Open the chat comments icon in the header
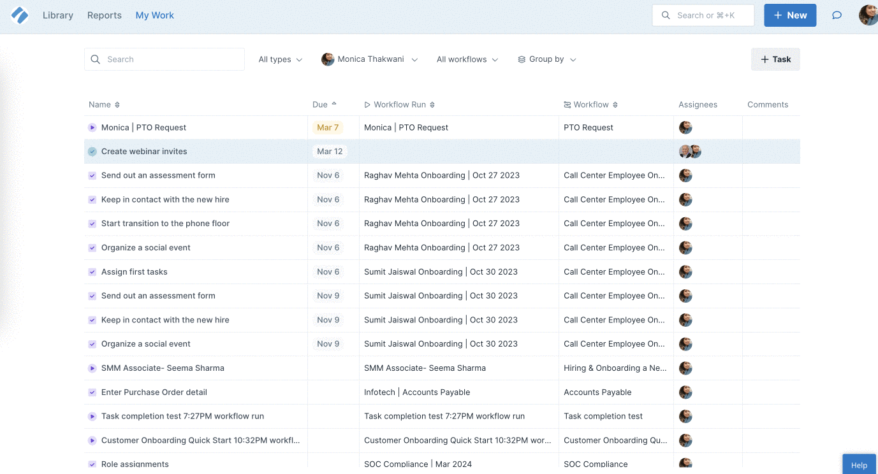Viewport: 878px width, 474px height. point(837,15)
